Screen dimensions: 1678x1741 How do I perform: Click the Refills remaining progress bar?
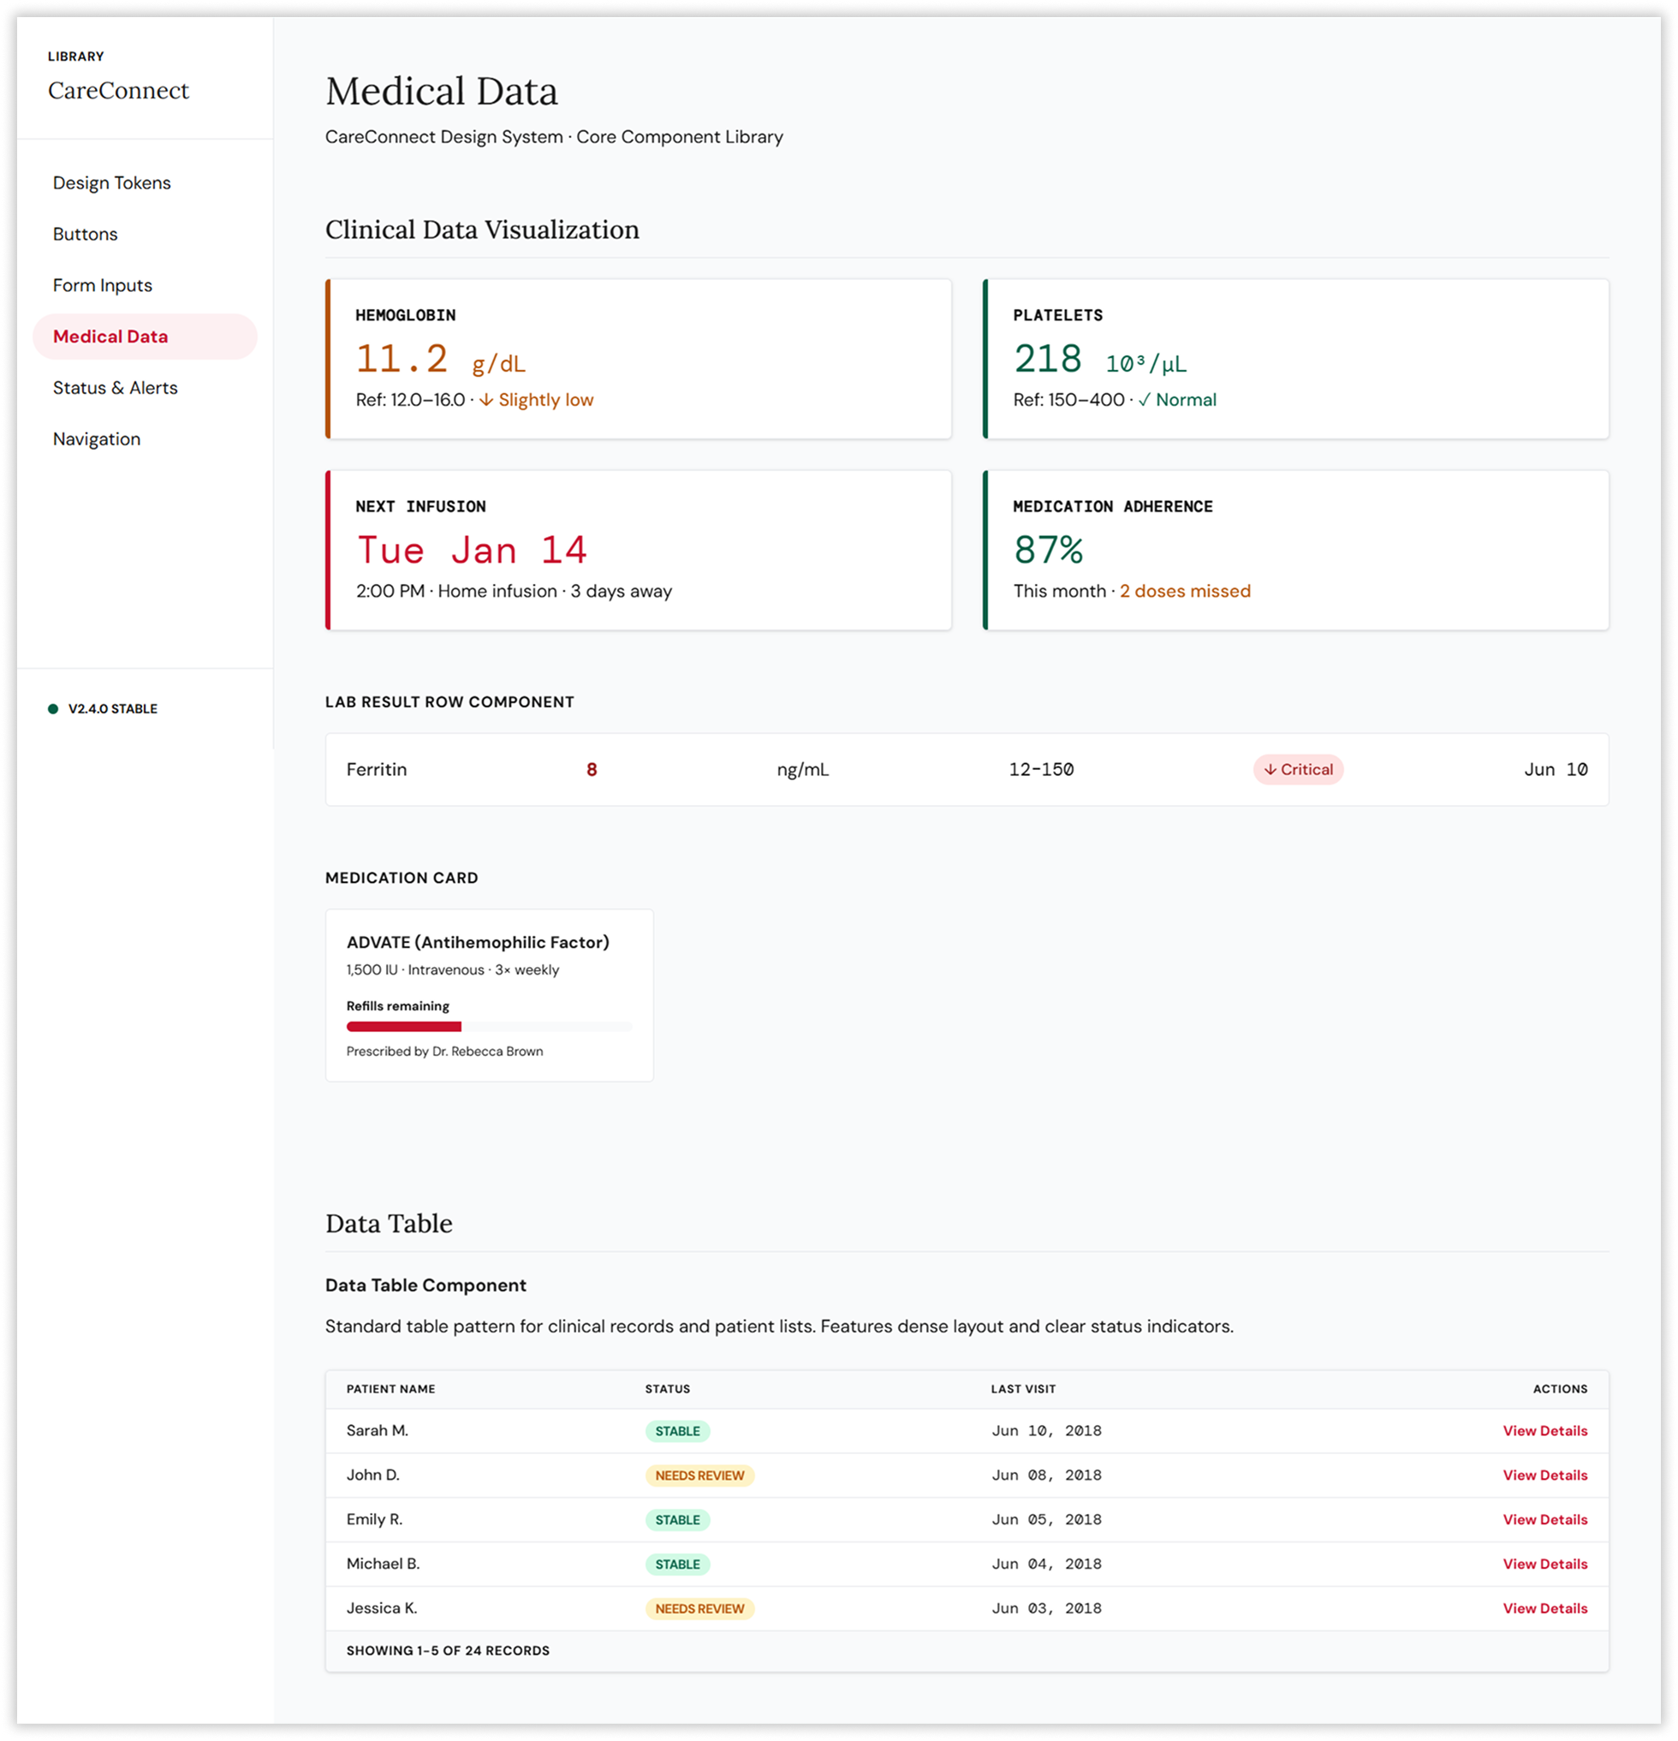(488, 1027)
